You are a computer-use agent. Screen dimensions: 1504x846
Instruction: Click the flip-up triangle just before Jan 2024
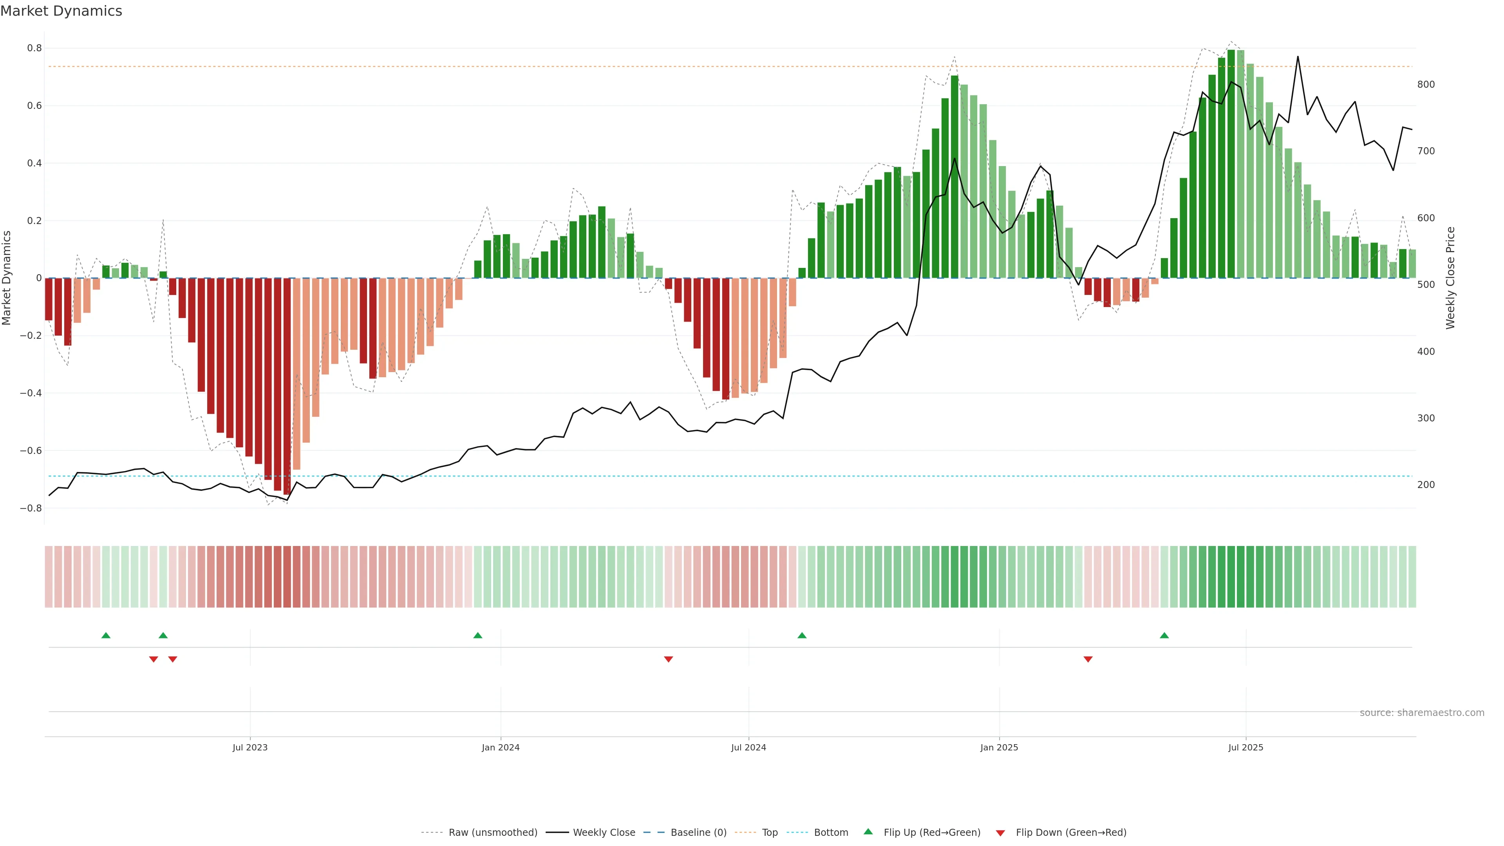coord(477,635)
